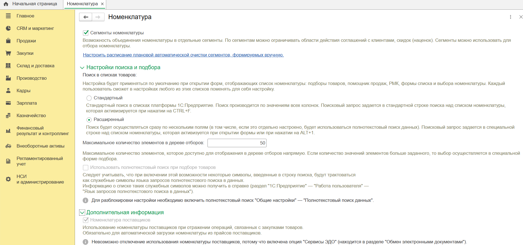Screen dimensions: 523x245
Task: Open the segment cleanup schedule settings link
Action: [183, 55]
